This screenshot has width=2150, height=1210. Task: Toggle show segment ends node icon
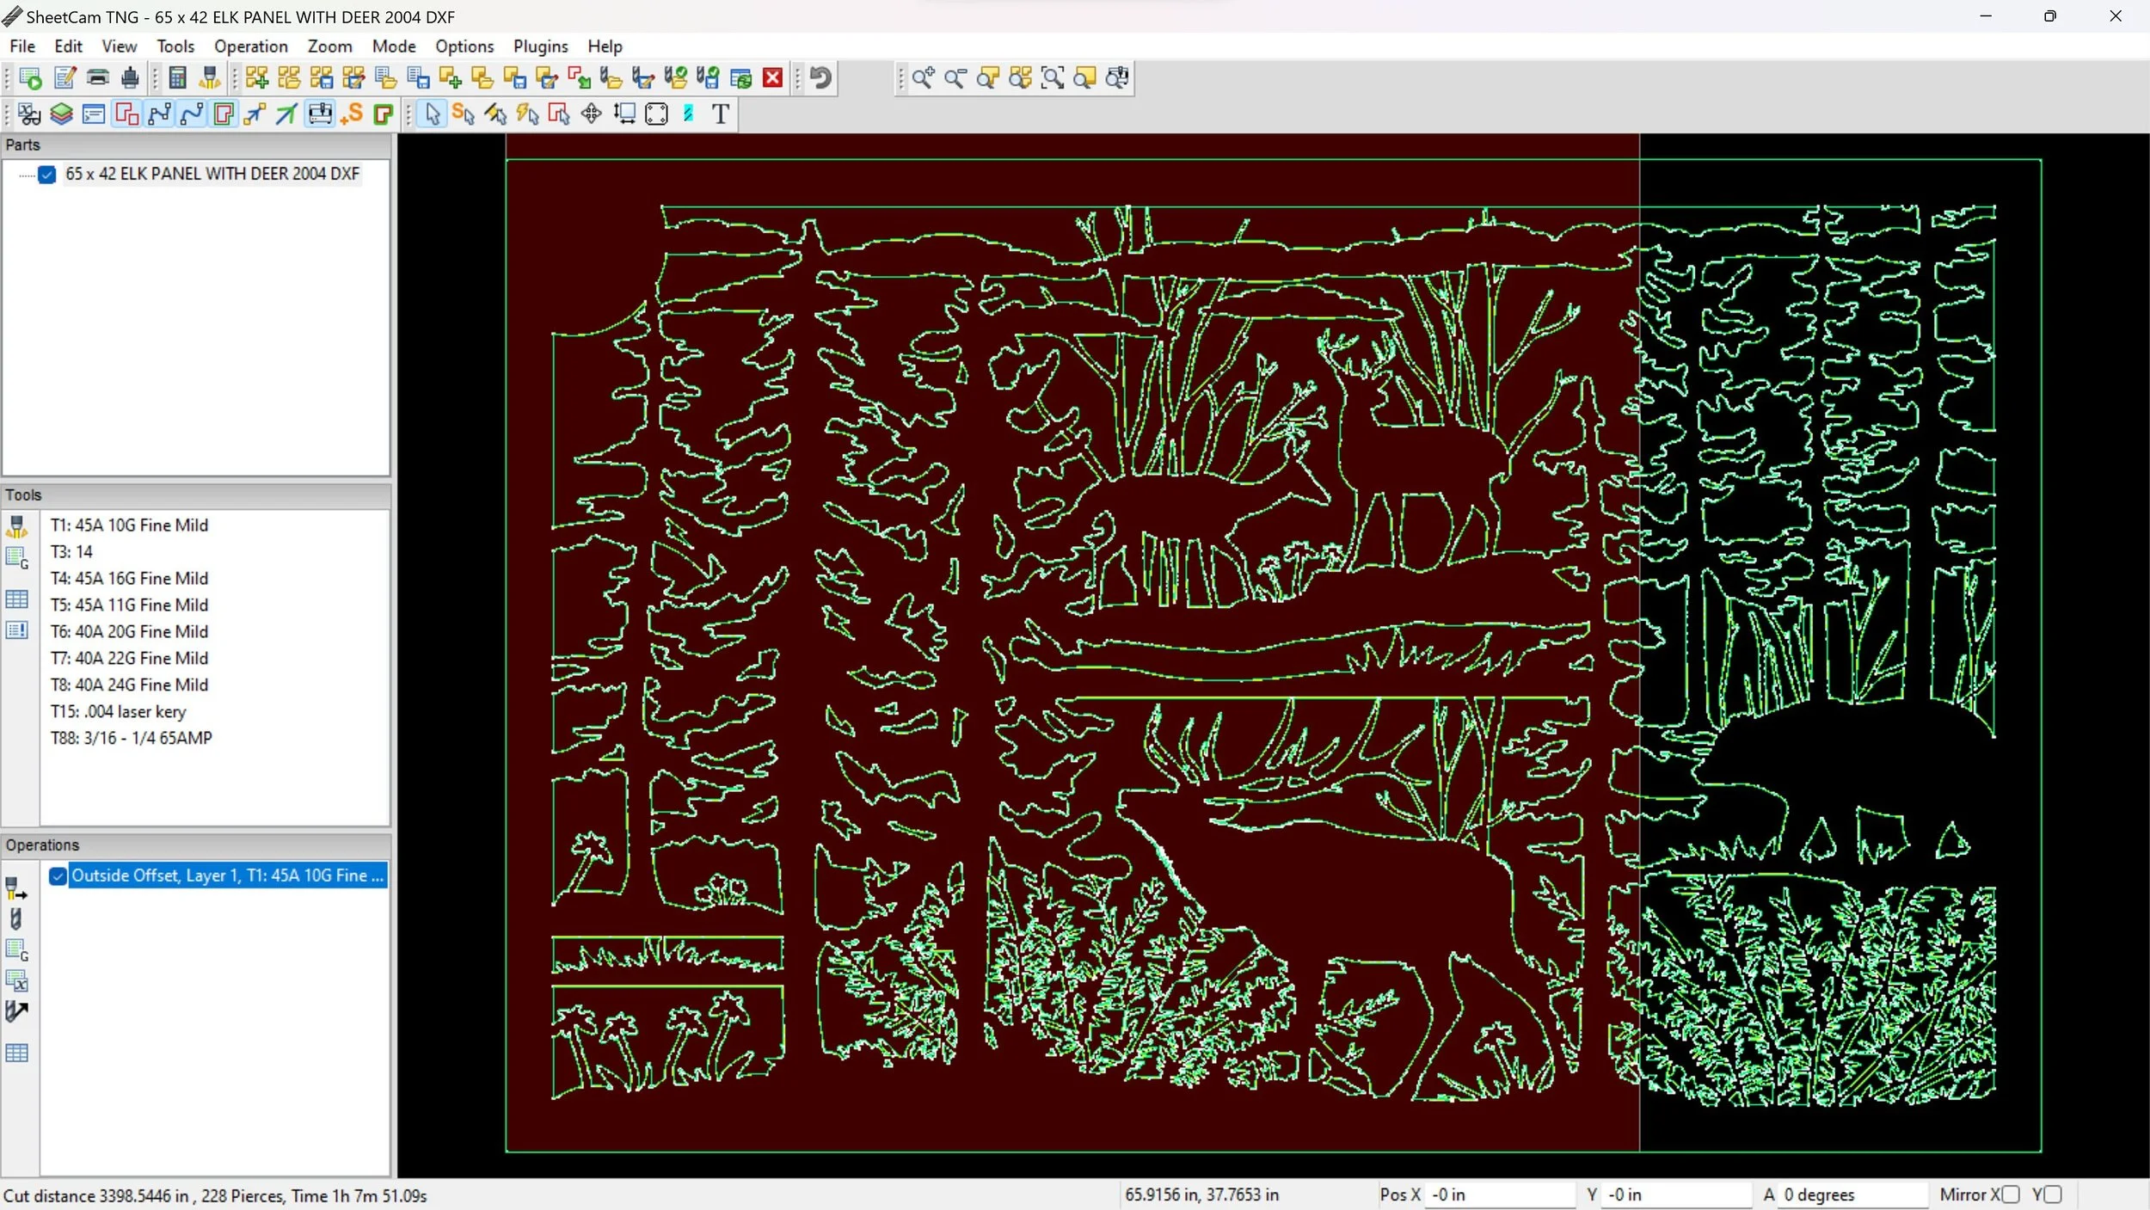click(x=159, y=114)
